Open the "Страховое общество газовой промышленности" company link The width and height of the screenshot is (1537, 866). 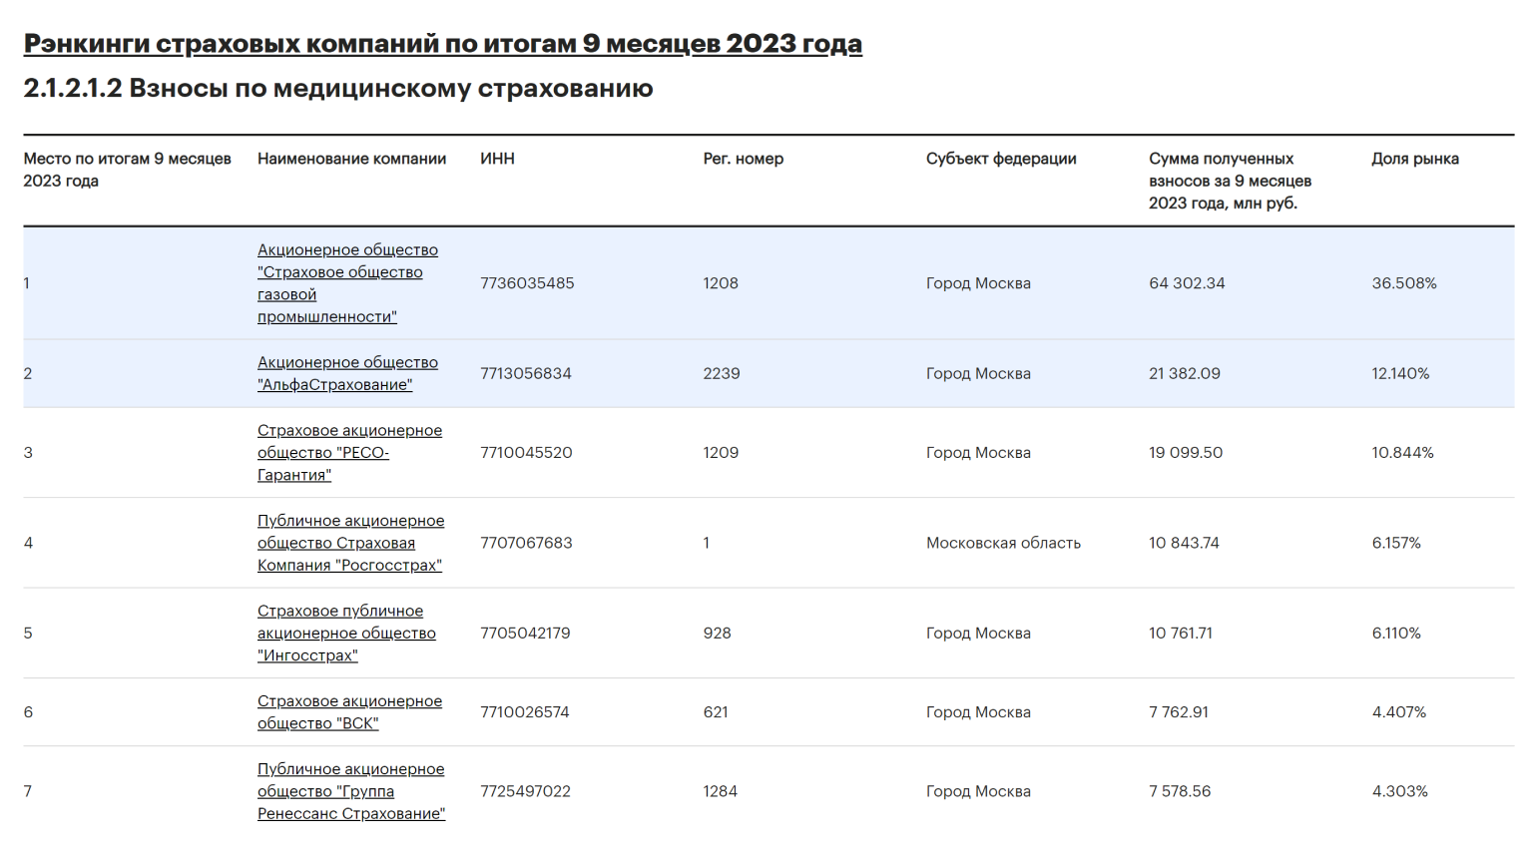coord(347,283)
